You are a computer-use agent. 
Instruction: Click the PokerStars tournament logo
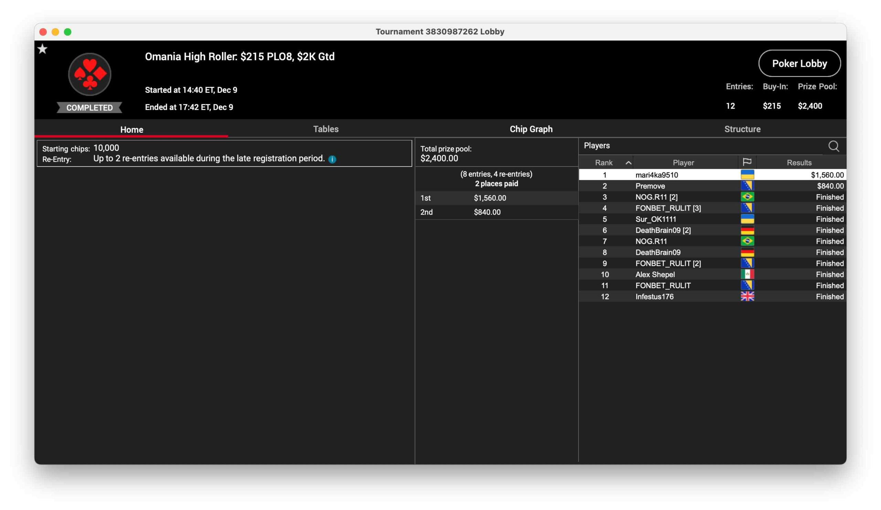click(90, 74)
